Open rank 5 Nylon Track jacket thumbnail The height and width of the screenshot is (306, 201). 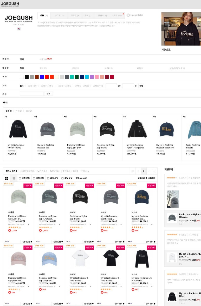click(137, 129)
